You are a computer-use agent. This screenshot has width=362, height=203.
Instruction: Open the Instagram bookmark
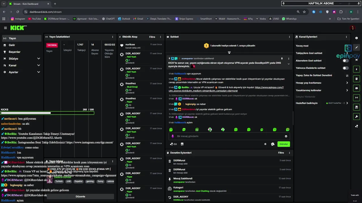18,19
